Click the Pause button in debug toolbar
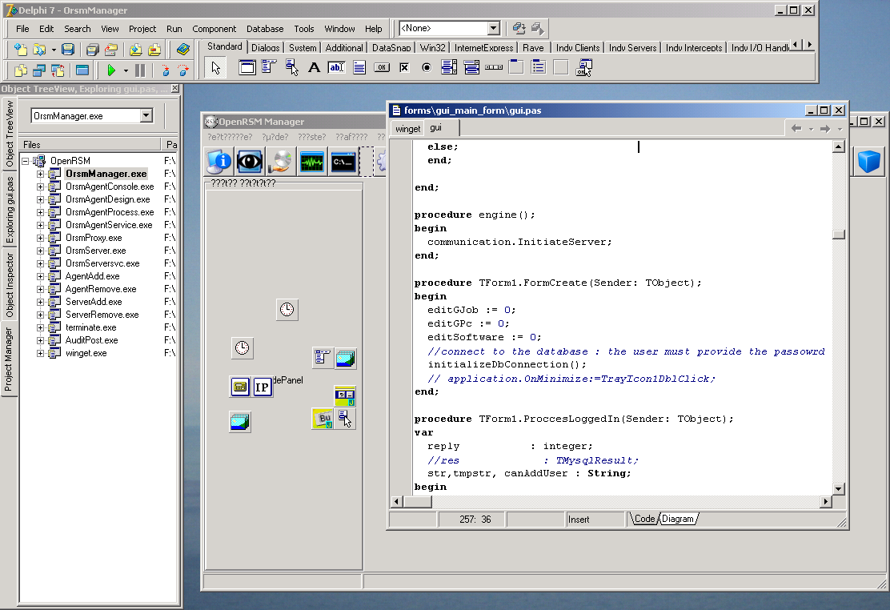 [139, 70]
